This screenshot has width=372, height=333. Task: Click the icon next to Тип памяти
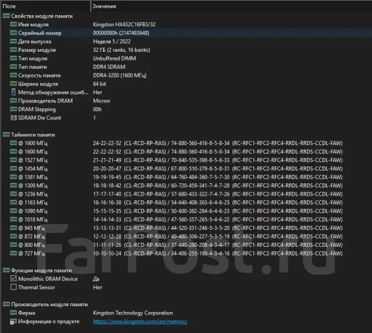13,67
